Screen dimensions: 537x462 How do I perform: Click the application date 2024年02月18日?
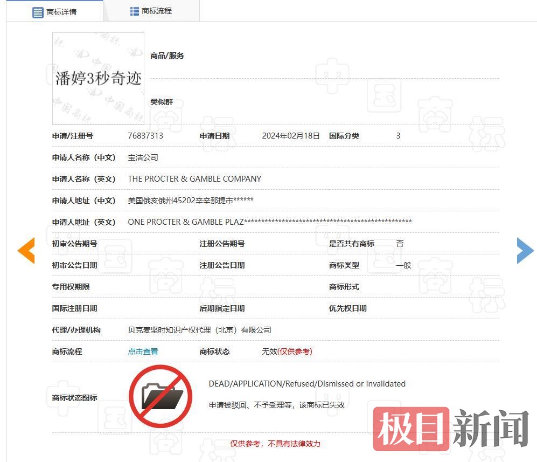291,136
